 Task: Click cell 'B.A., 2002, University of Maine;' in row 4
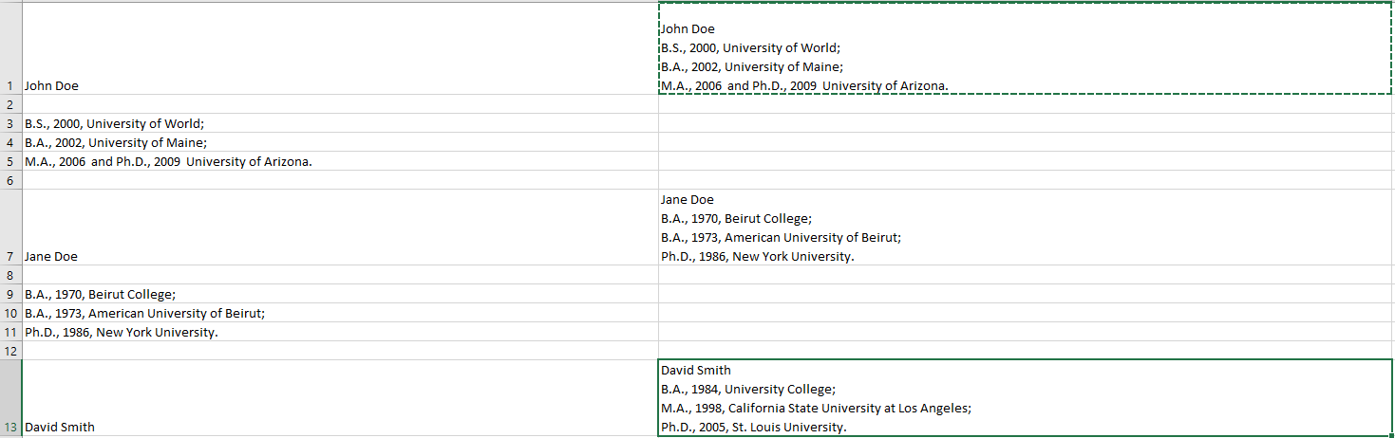(x=340, y=142)
